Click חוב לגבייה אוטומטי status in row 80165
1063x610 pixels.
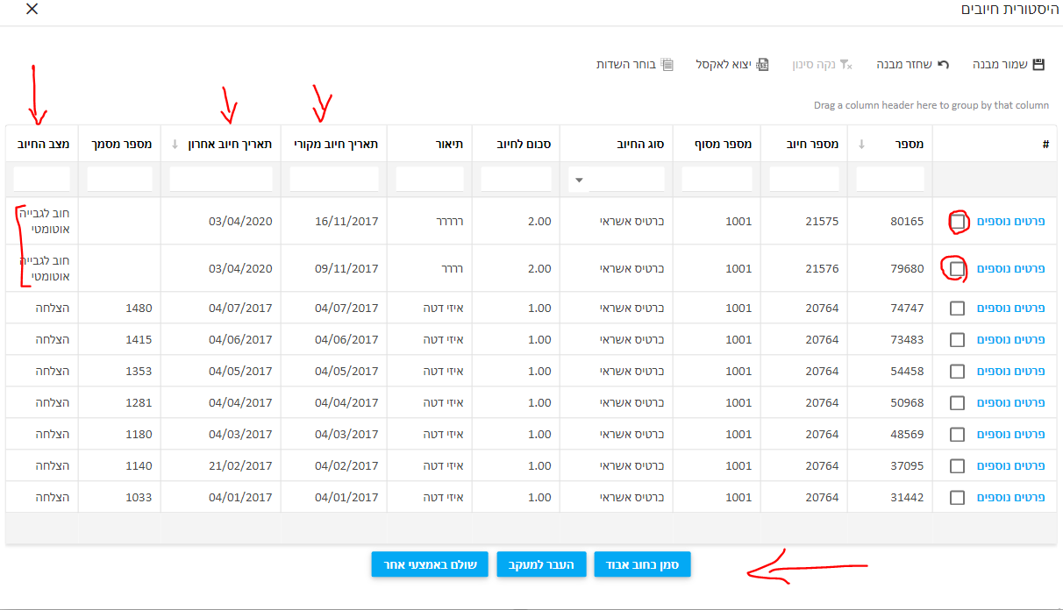[x=44, y=222]
